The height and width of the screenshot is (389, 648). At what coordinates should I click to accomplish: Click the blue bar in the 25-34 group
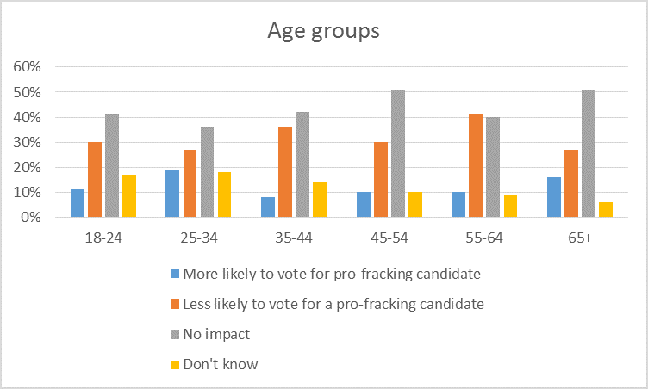coord(172,194)
